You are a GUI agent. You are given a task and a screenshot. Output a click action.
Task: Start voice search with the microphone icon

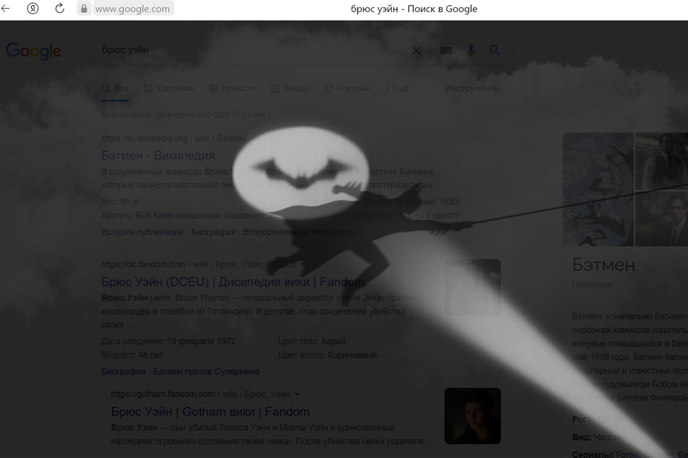pyautogui.click(x=471, y=50)
